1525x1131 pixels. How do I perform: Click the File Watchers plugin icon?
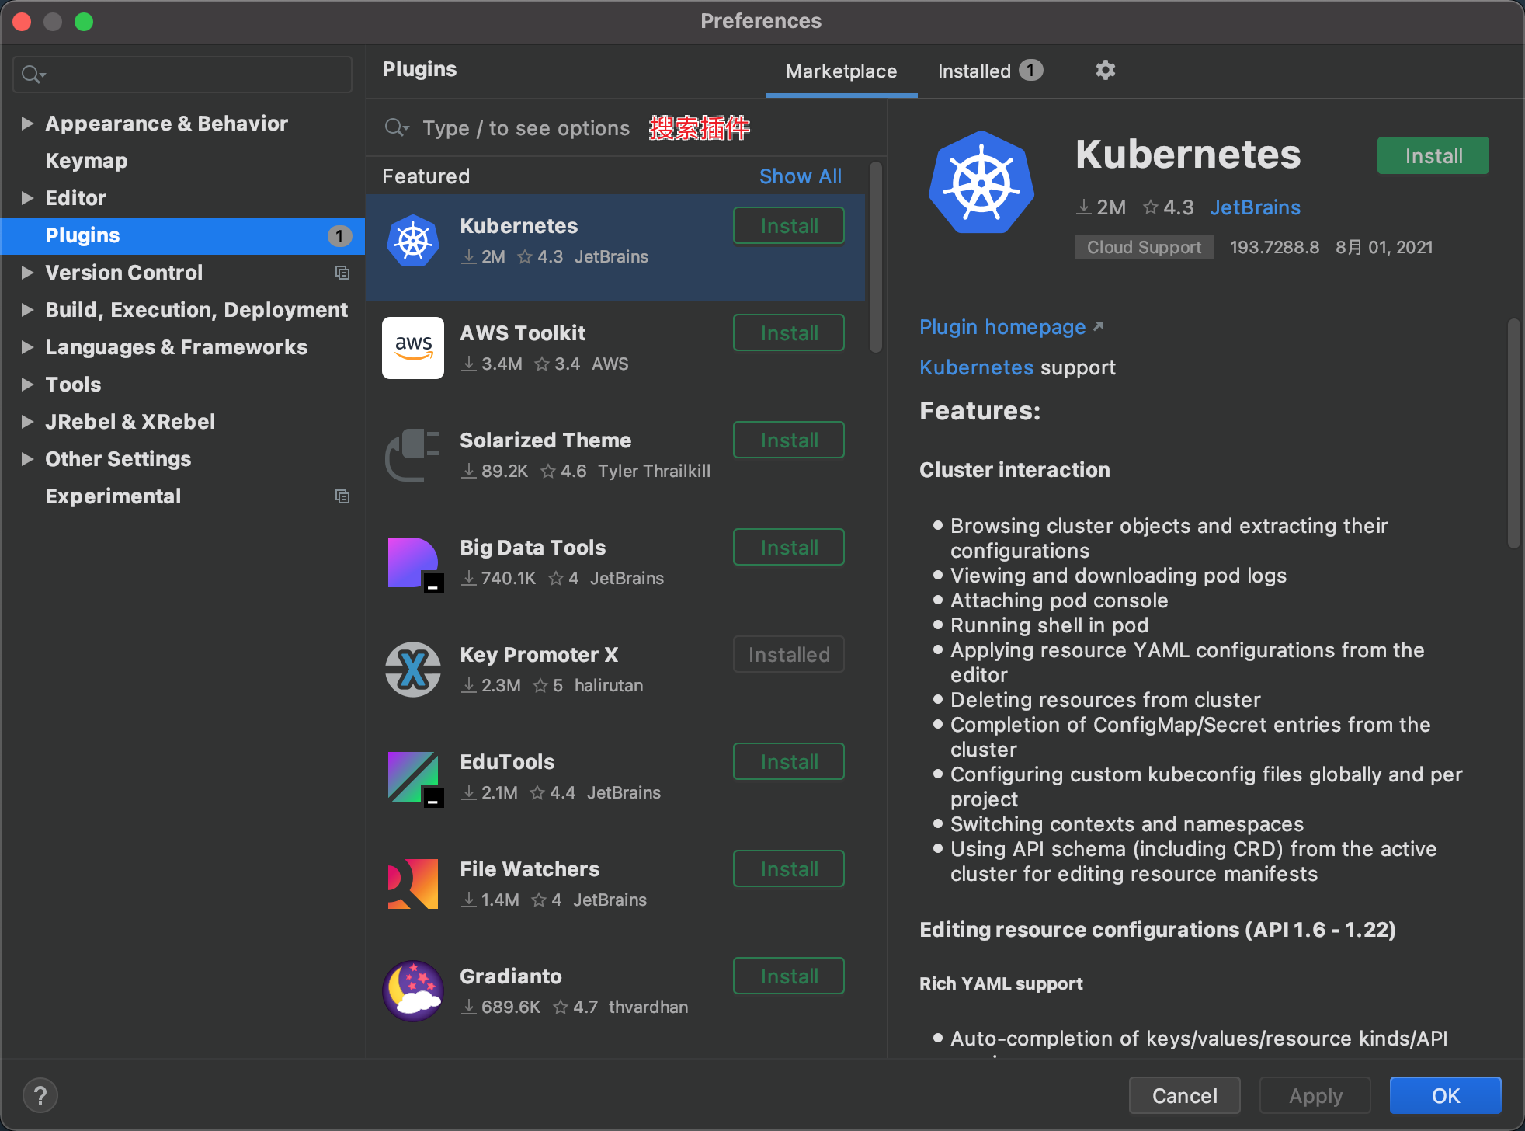(413, 884)
